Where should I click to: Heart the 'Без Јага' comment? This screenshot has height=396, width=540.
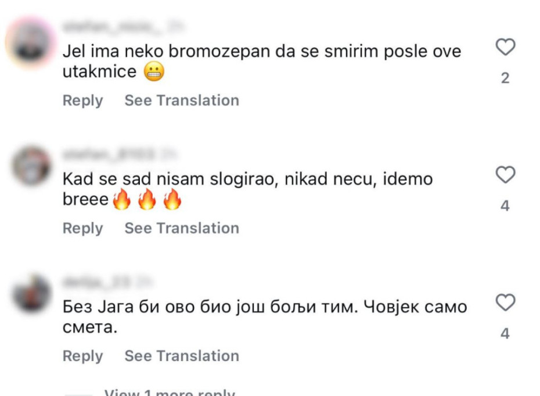506,302
